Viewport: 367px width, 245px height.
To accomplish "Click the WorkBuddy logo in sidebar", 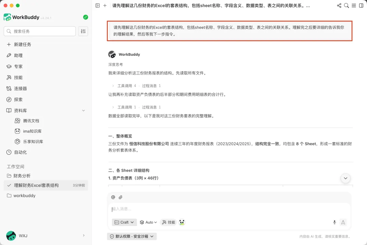I will click(x=7, y=17).
